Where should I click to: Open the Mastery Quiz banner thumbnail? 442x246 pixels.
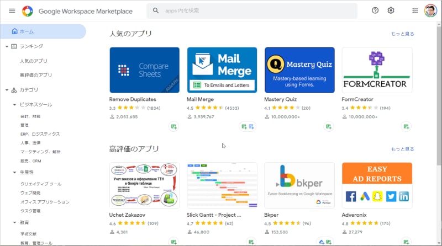pos(299,70)
